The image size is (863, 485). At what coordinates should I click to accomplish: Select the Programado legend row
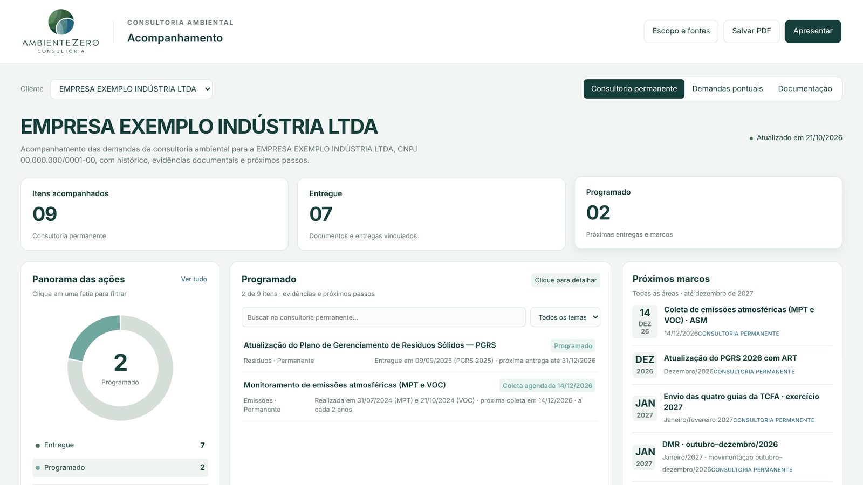(x=120, y=467)
